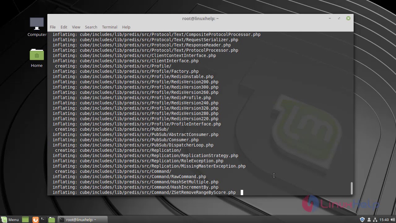Click the line ending in CompositeProtocolProcessor.php

(157, 34)
